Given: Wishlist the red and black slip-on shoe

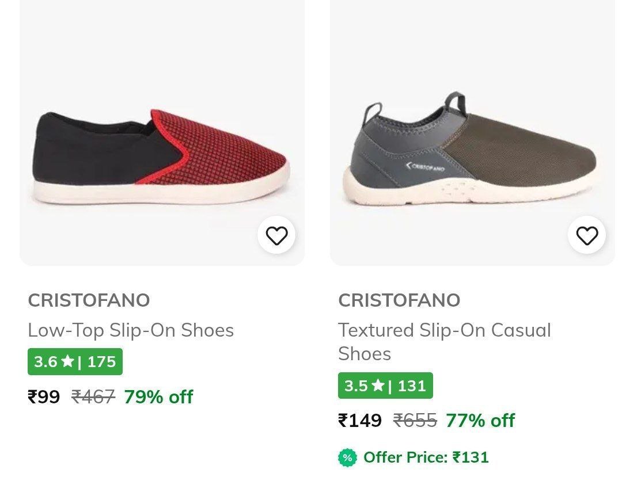Looking at the screenshot, I should (x=276, y=235).
